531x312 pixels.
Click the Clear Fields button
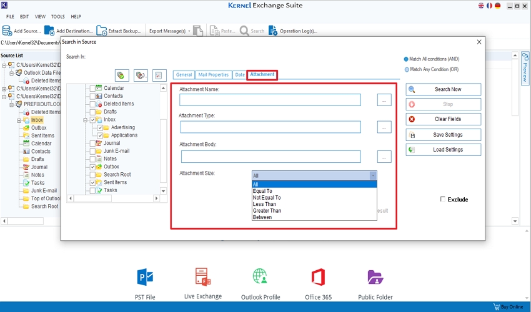coord(444,119)
